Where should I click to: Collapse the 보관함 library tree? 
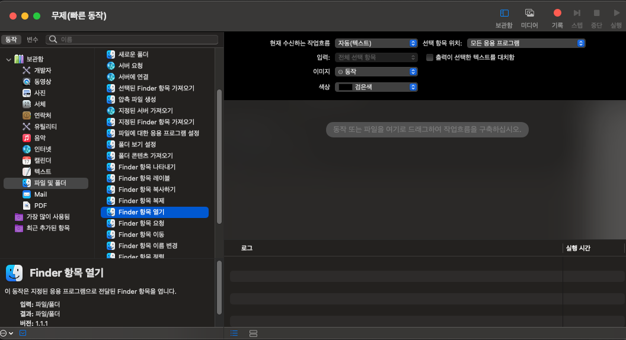pyautogui.click(x=8, y=59)
